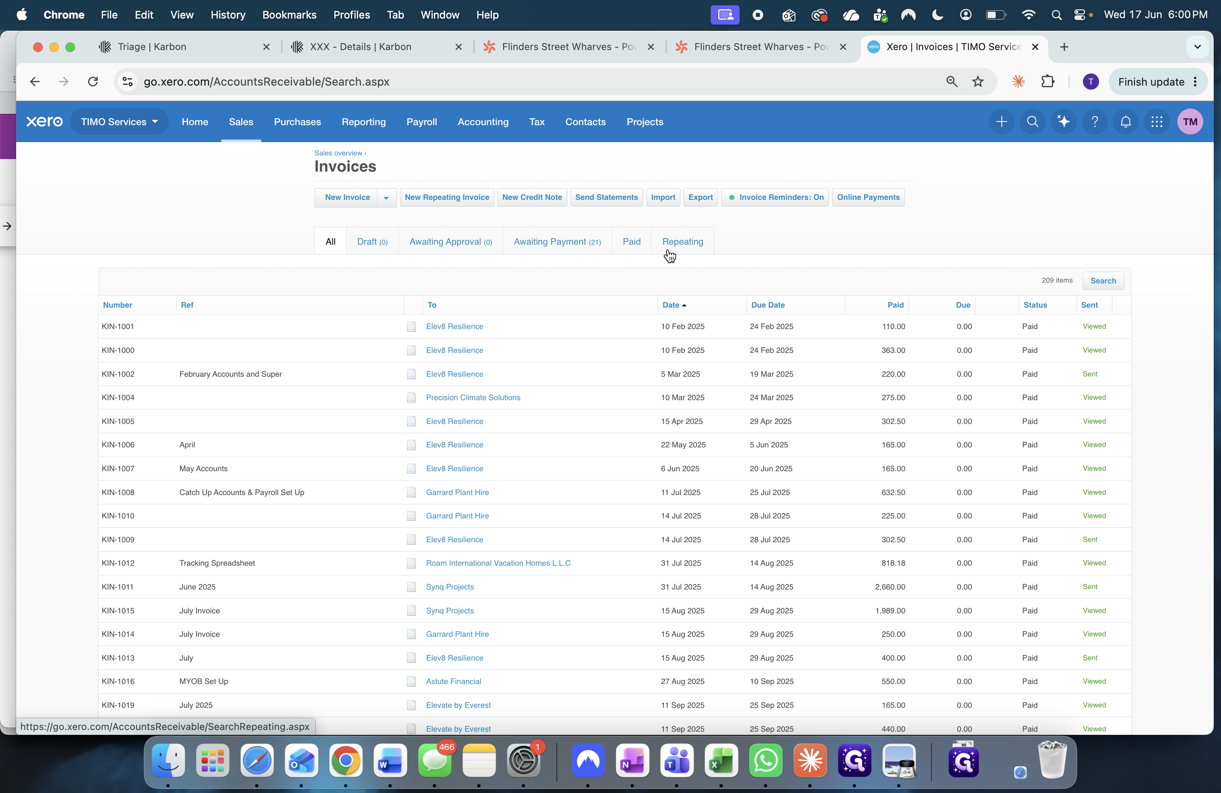1221x793 pixels.
Task: Open the Sales navigation menu
Action: click(x=241, y=122)
